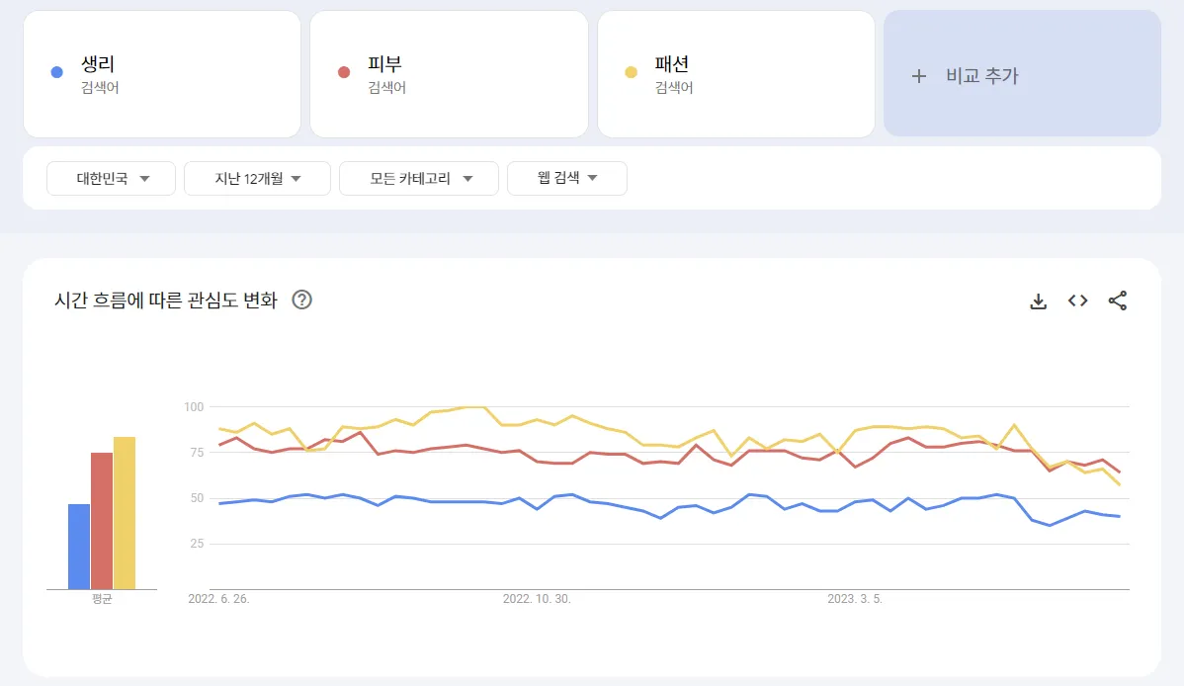This screenshot has width=1184, height=686.
Task: Expand the 지난 12개월 time range dropdown
Action: 258,179
